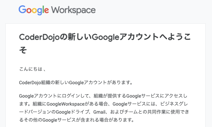Click the colorful Google wordmark in header
The width and height of the screenshot is (212, 127).
pos(34,10)
